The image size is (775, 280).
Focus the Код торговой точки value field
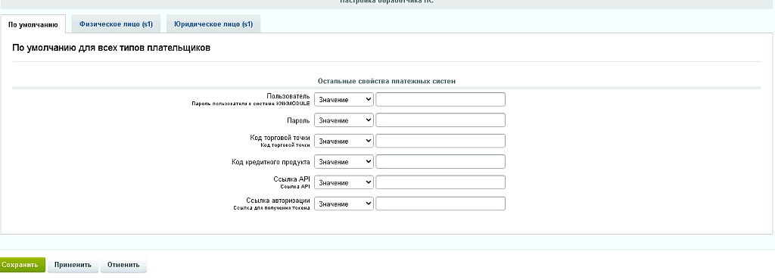click(440, 141)
